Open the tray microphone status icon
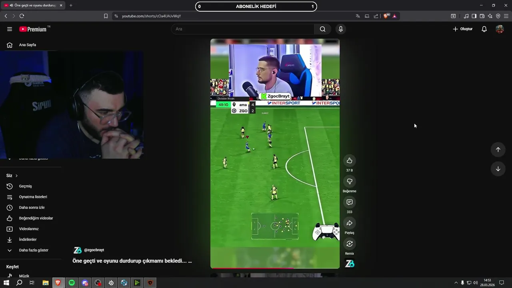This screenshot has width=512, height=288. click(462, 283)
